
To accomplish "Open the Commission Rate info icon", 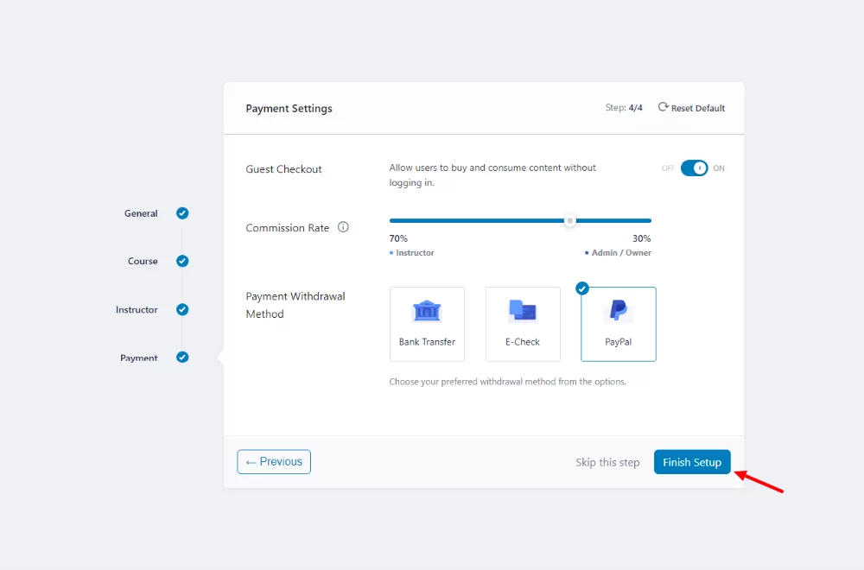I will (343, 227).
